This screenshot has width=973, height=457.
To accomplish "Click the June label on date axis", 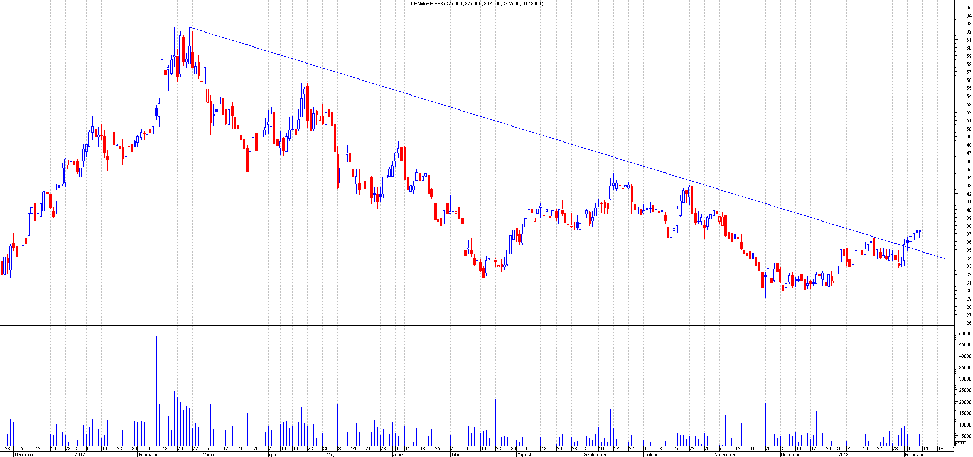I will click(397, 454).
